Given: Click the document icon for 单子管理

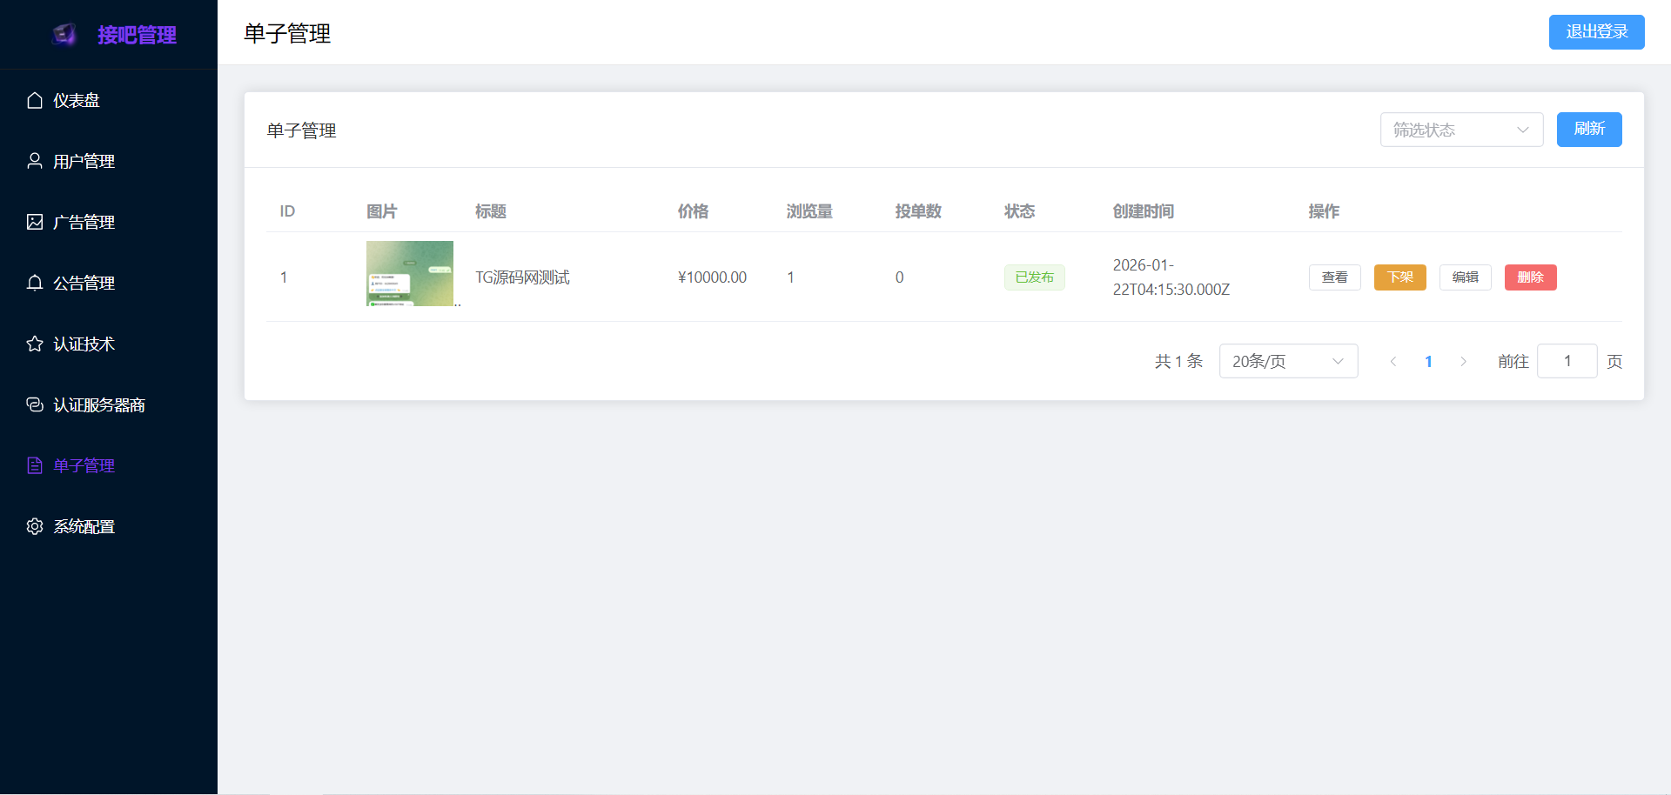Looking at the screenshot, I should [35, 465].
